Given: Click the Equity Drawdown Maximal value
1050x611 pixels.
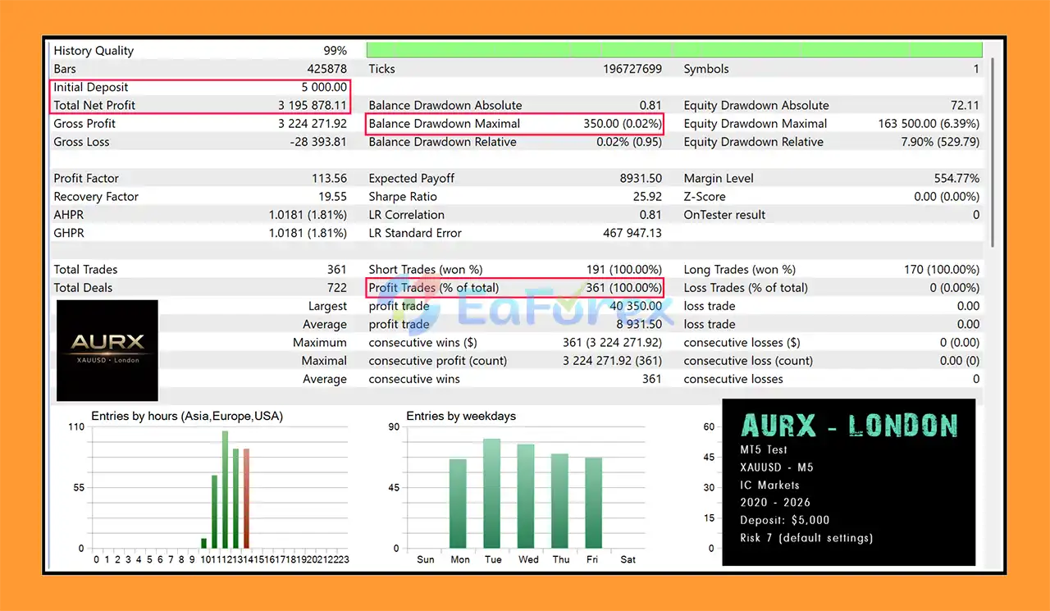Looking at the screenshot, I should pyautogui.click(x=929, y=124).
